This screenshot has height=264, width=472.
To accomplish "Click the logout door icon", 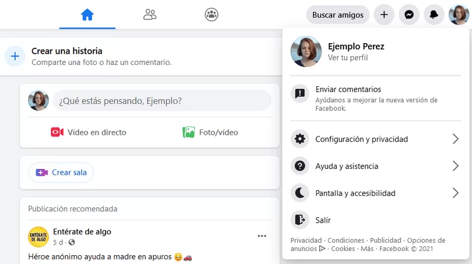I will (300, 220).
